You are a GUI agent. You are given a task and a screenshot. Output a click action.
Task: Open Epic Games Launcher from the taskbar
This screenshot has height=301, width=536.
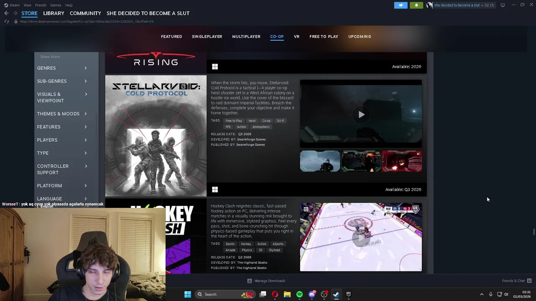(348, 294)
